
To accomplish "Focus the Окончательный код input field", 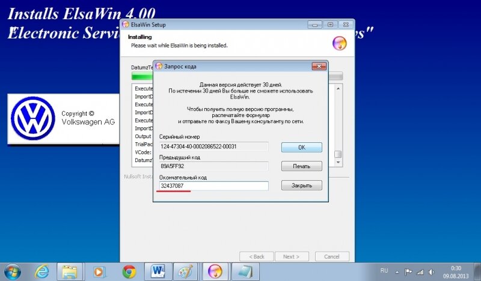I will click(x=214, y=186).
